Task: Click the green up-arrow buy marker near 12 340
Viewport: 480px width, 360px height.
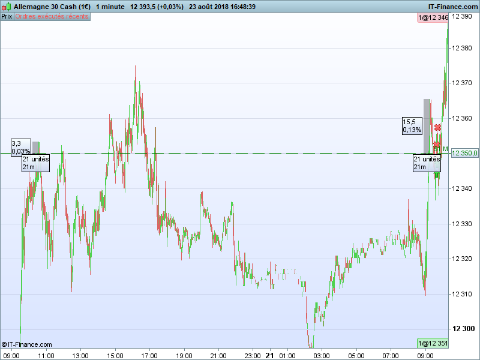Action: click(x=437, y=175)
